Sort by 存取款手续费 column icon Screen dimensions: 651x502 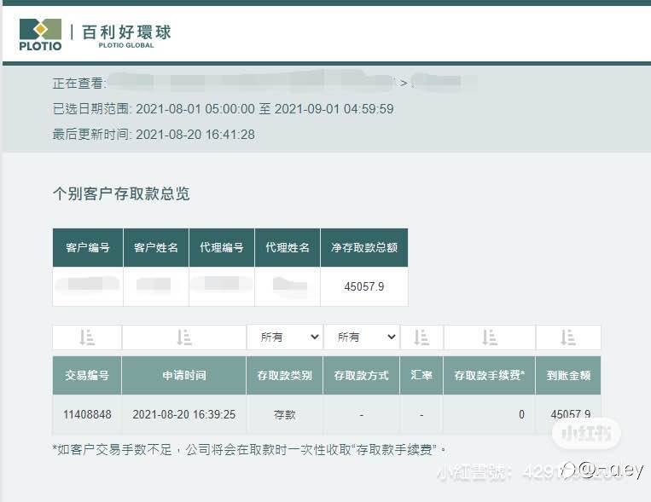point(490,338)
